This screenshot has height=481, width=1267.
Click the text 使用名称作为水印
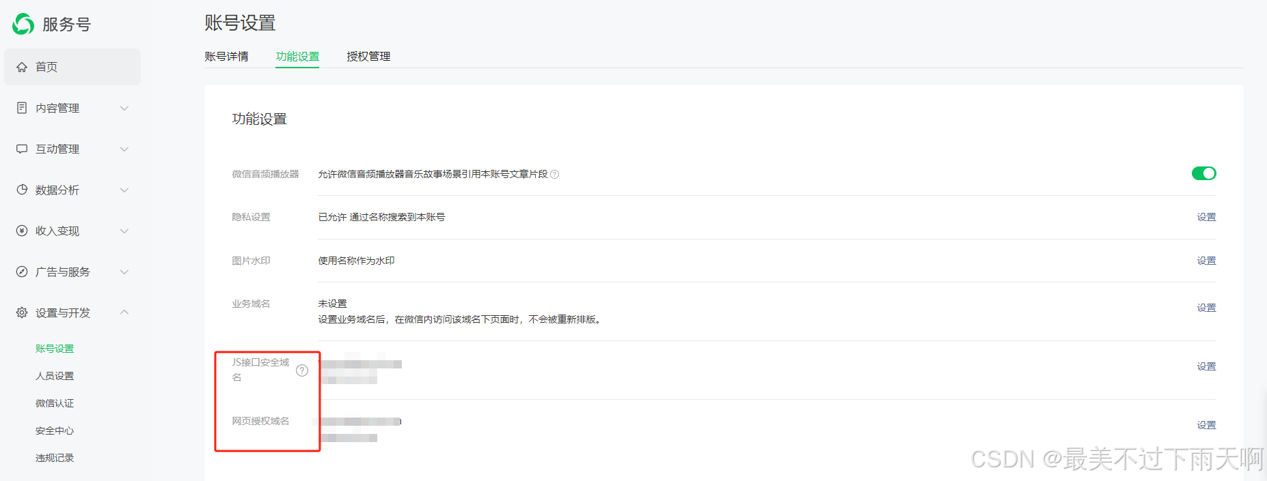tap(356, 261)
